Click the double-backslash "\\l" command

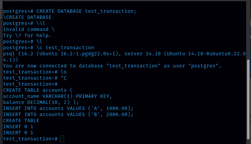(x=41, y=23)
